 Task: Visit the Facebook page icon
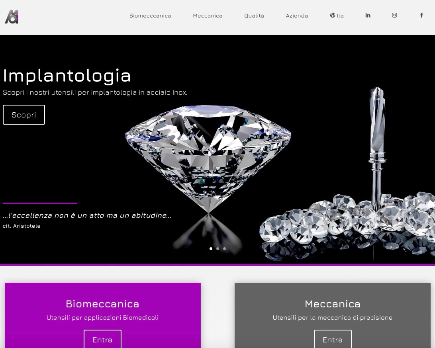(x=421, y=15)
